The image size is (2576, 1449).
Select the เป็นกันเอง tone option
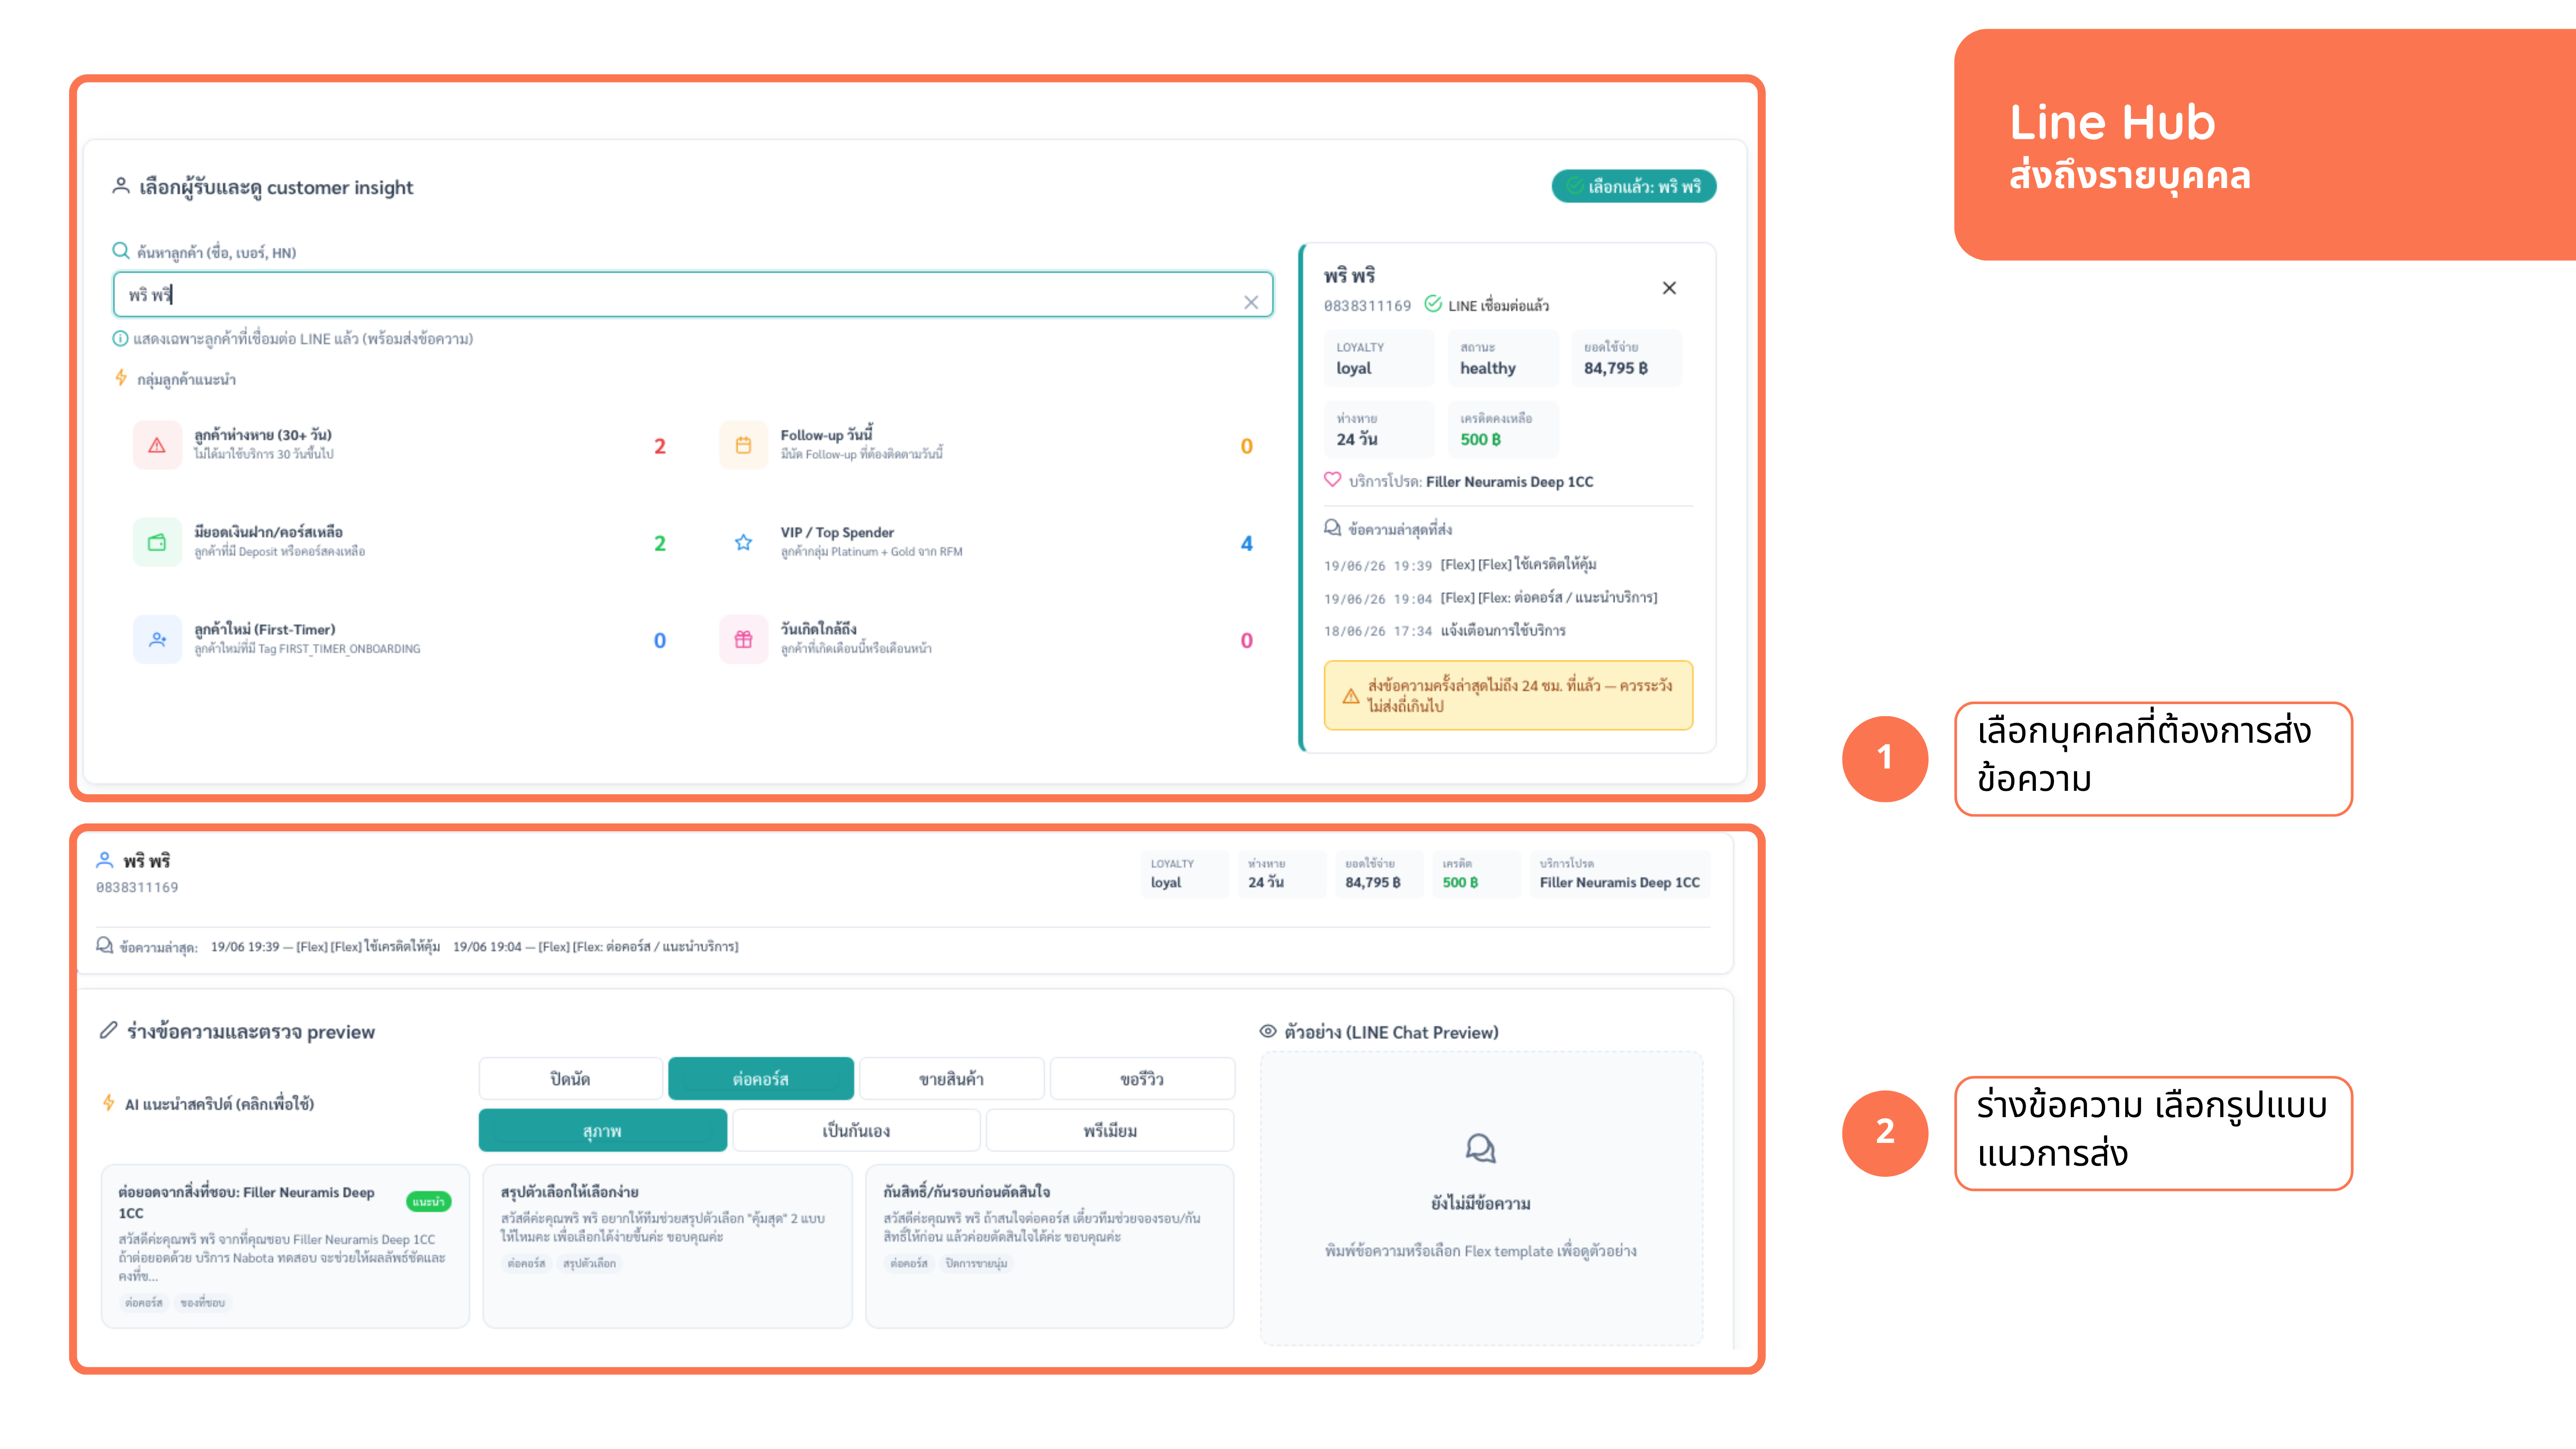[x=856, y=1131]
